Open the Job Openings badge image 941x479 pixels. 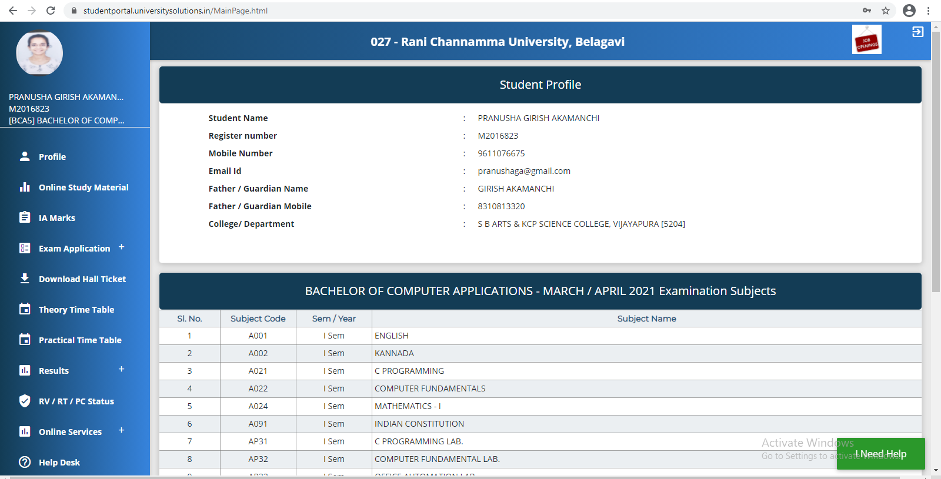[x=866, y=39]
